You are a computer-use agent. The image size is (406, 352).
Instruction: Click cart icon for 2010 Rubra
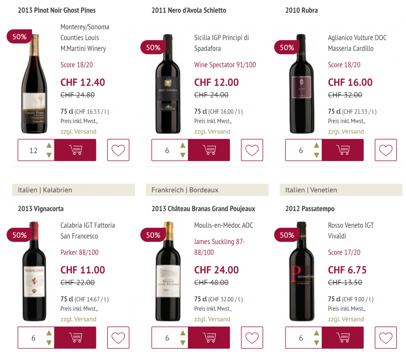click(x=343, y=150)
